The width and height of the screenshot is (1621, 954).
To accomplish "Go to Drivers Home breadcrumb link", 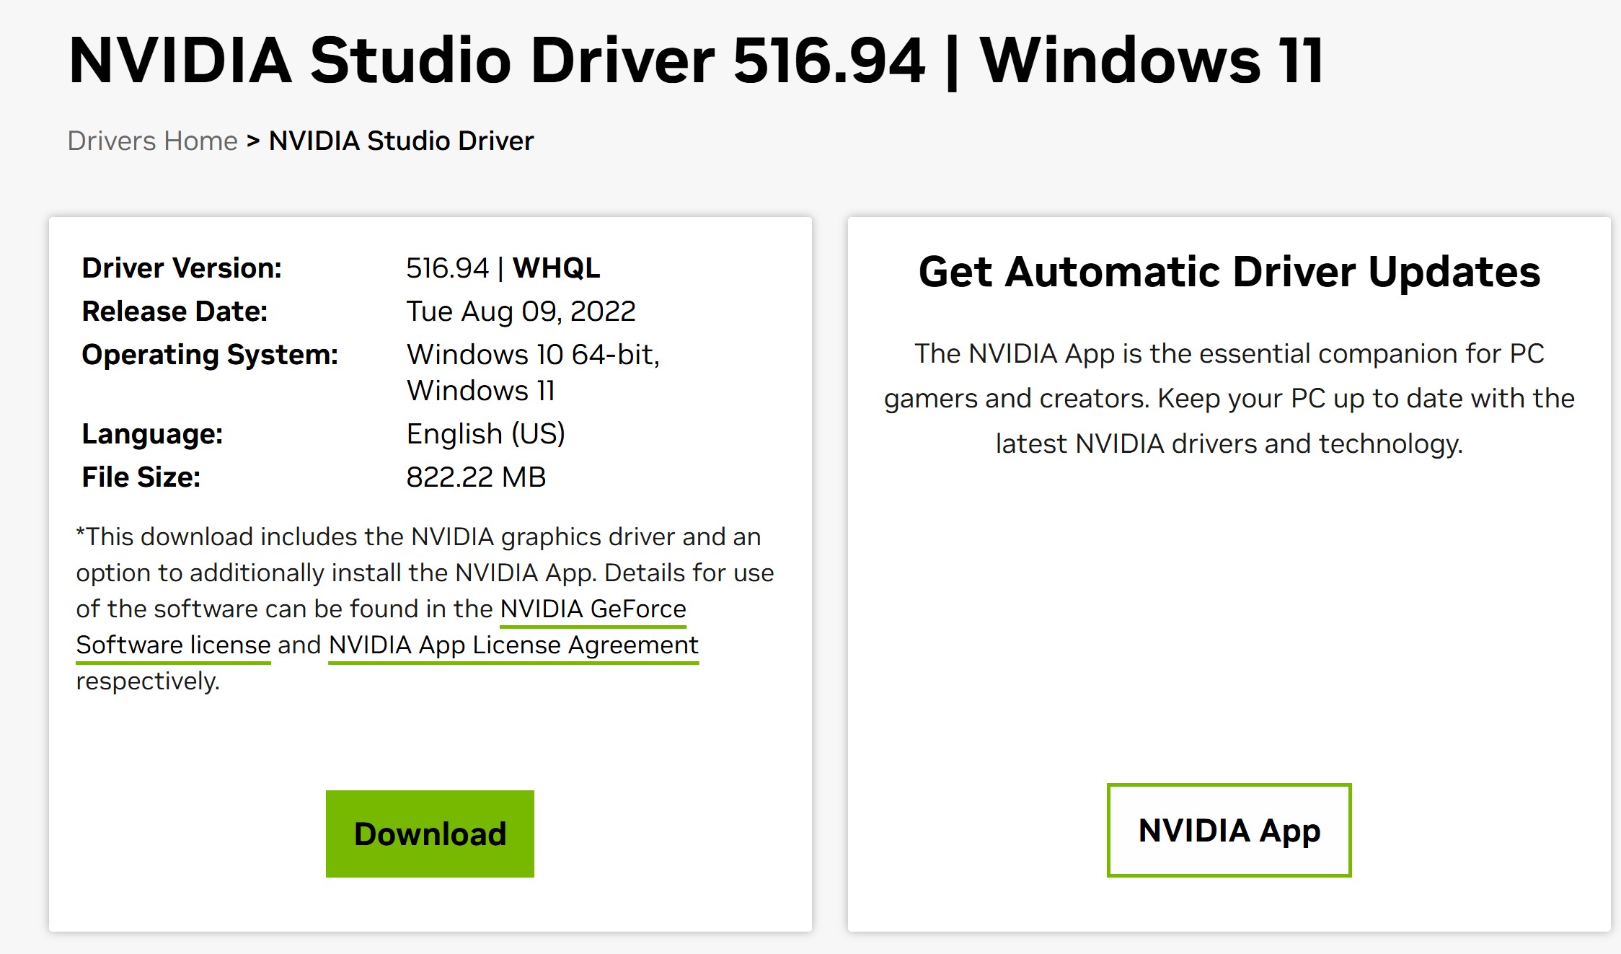I will 152,141.
